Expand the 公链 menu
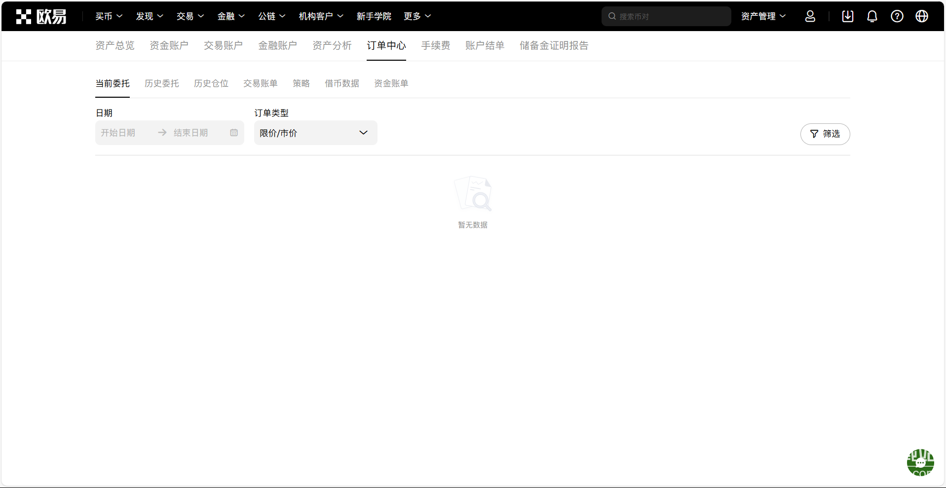946x488 pixels. coord(272,16)
